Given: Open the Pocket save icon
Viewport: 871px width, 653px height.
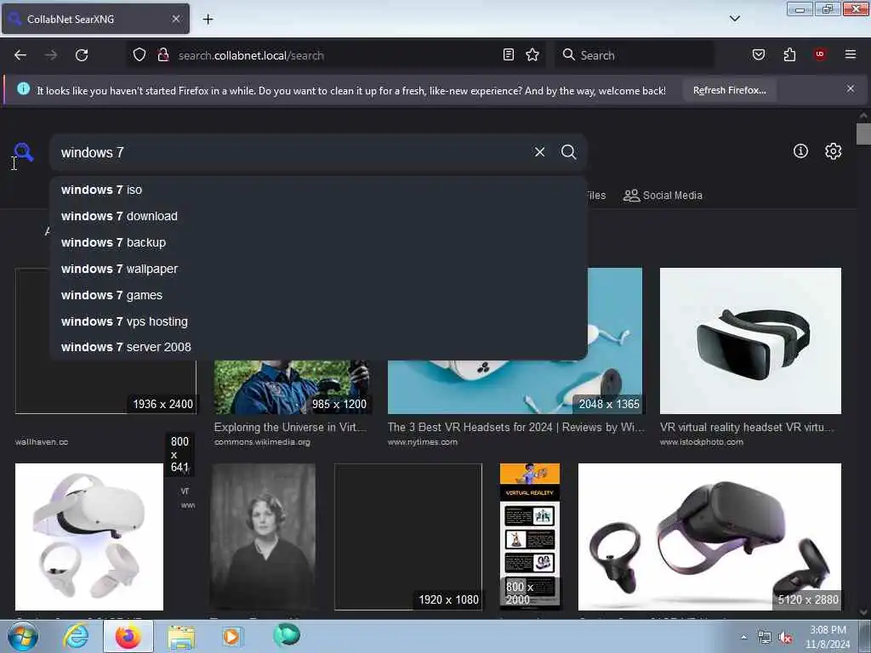Looking at the screenshot, I should [x=758, y=54].
